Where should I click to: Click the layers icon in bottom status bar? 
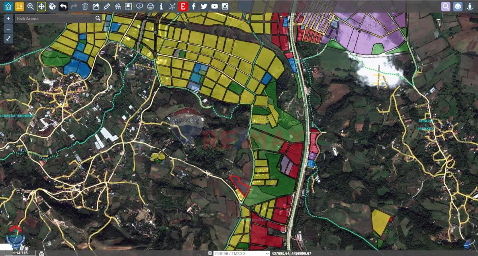click(41, 253)
